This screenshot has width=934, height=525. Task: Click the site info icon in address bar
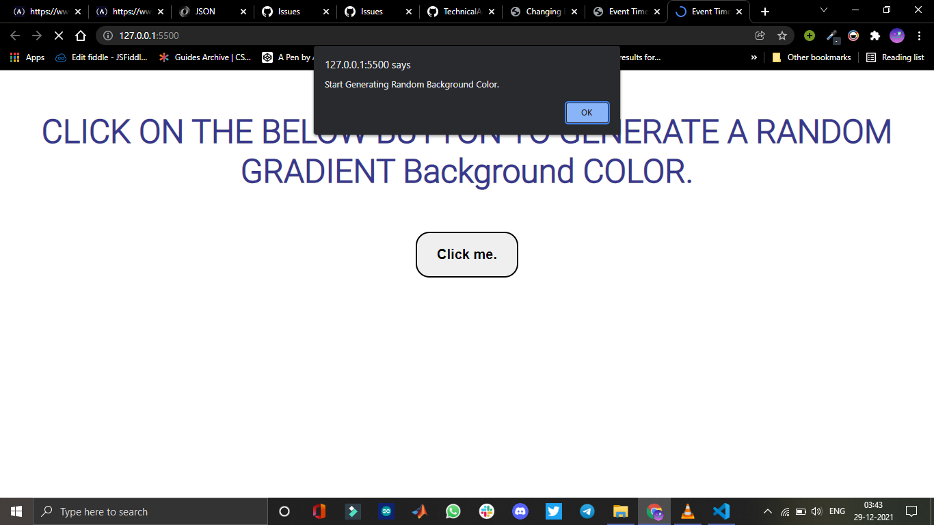[x=107, y=36]
